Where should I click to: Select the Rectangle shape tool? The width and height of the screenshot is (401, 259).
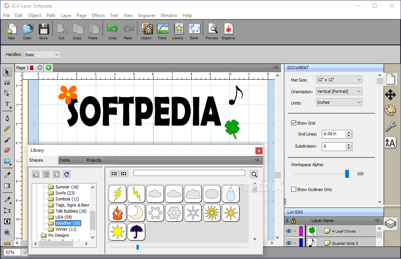[x=7, y=162]
